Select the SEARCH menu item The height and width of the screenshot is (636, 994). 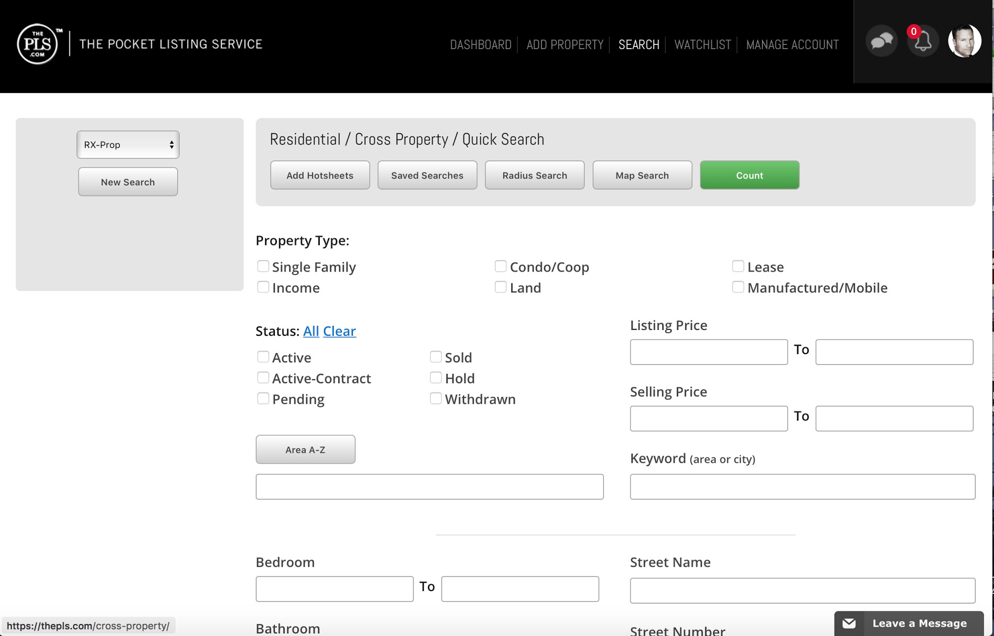point(638,45)
